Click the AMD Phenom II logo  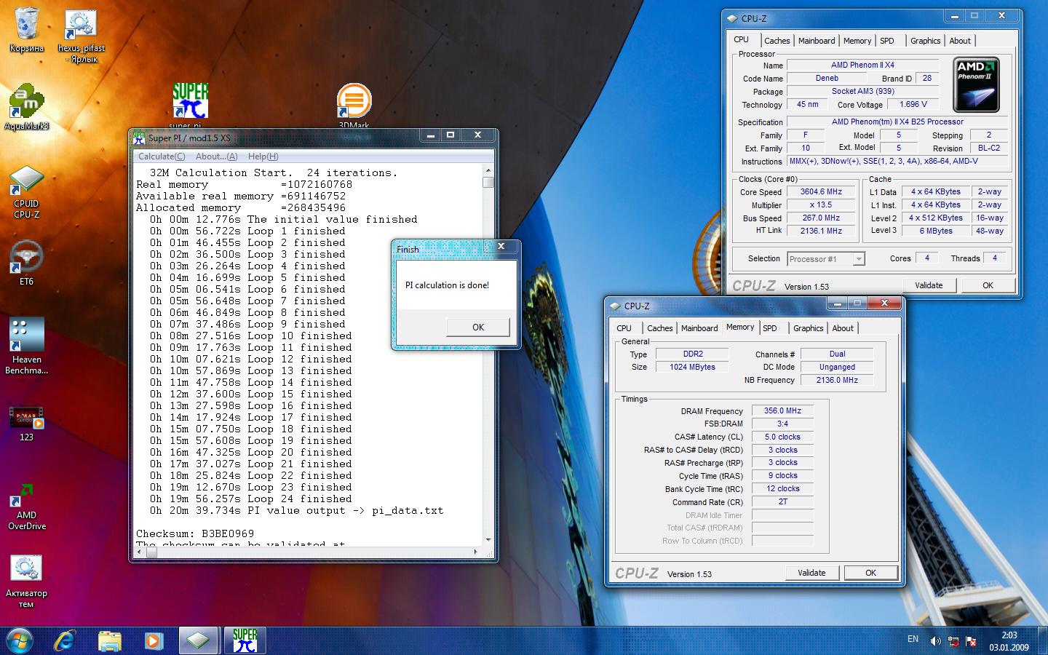(x=976, y=85)
